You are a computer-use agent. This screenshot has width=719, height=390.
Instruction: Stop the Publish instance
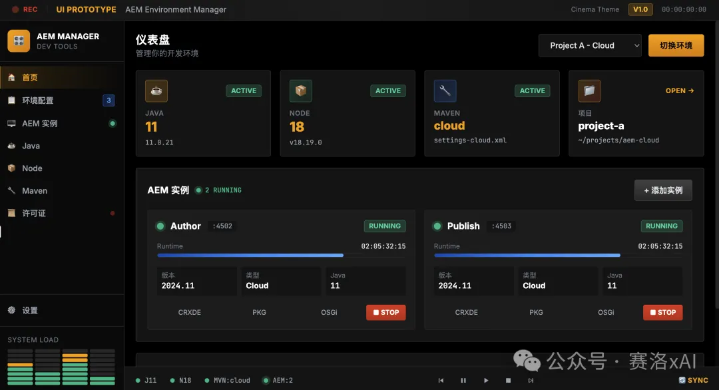(x=662, y=312)
